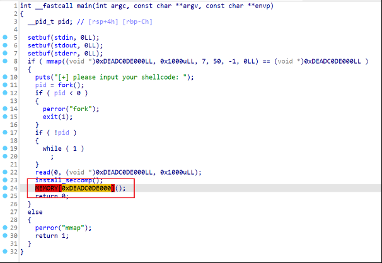Click pid variable in 'pid < 0' condition
This screenshot has height=263, width=382.
click(60, 93)
